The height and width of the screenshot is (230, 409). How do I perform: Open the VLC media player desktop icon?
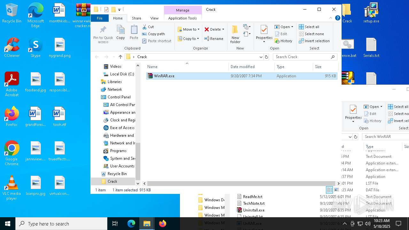tap(12, 188)
